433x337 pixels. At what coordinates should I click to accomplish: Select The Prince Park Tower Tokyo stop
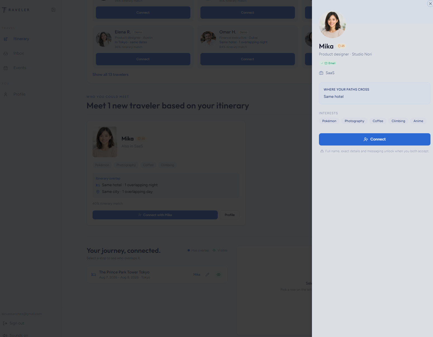coord(157,275)
